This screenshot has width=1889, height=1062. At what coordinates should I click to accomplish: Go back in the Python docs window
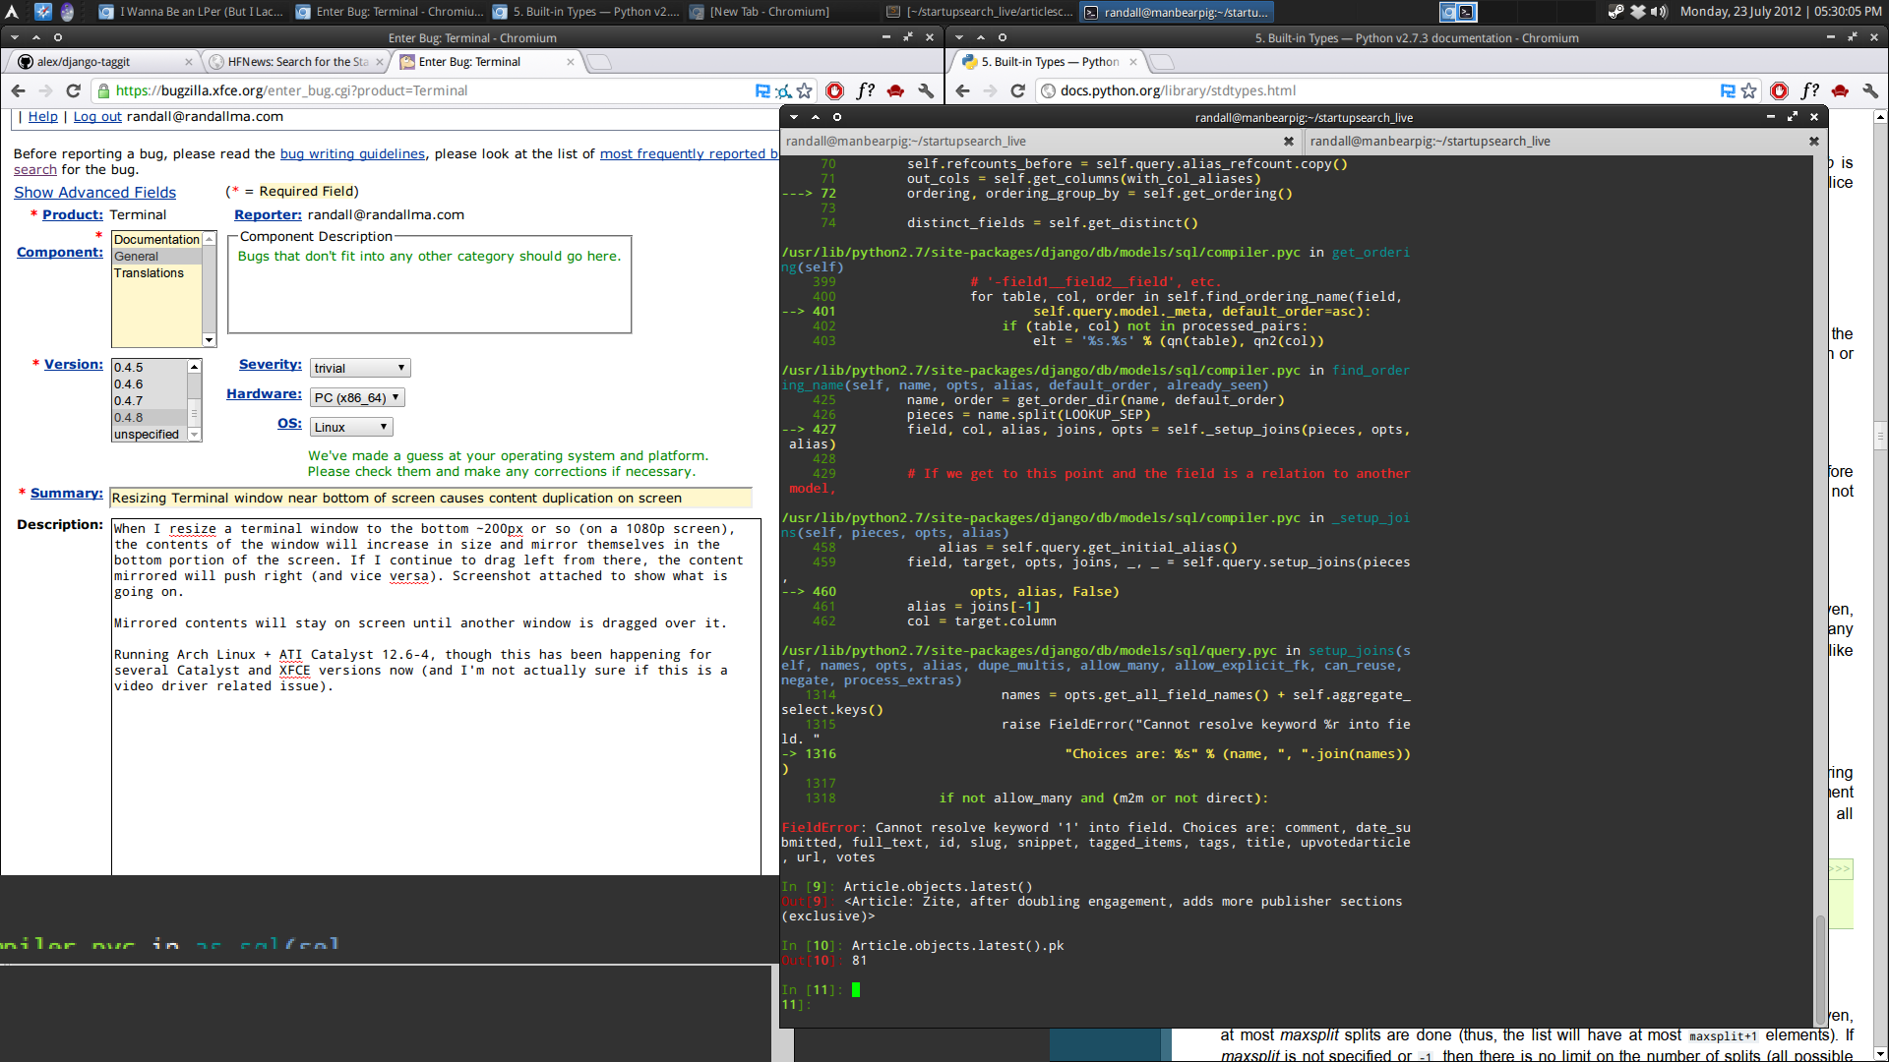pos(962,90)
